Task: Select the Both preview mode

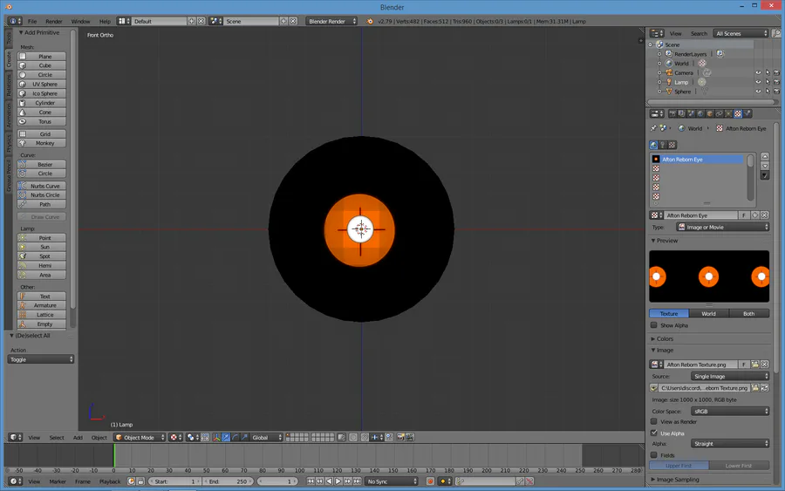Action: point(749,314)
